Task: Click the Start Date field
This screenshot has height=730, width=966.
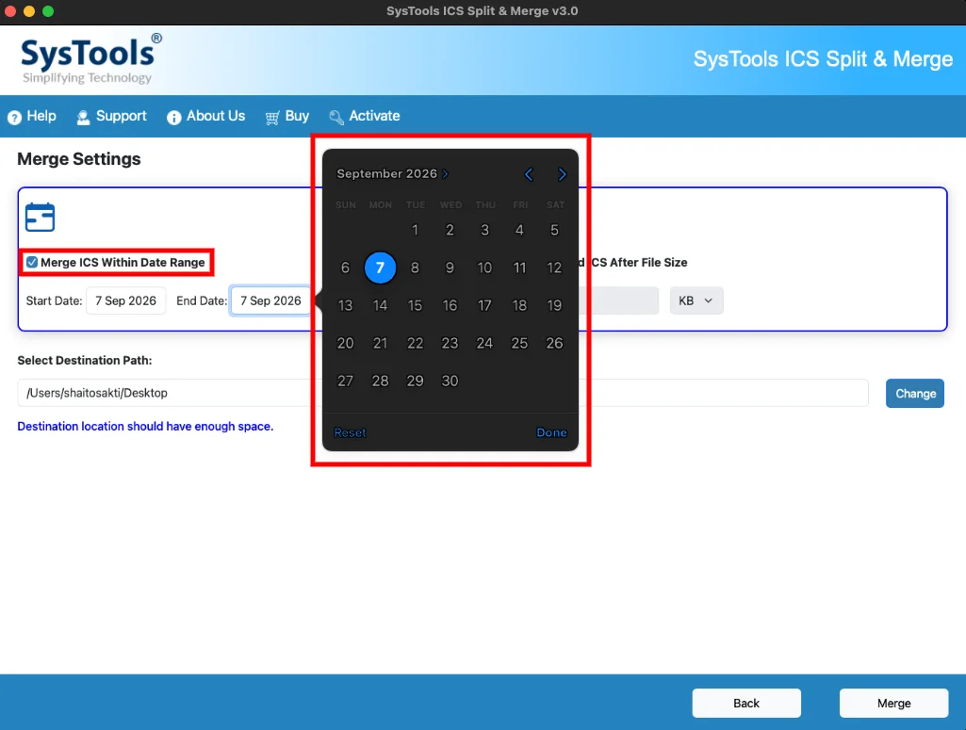Action: click(125, 300)
